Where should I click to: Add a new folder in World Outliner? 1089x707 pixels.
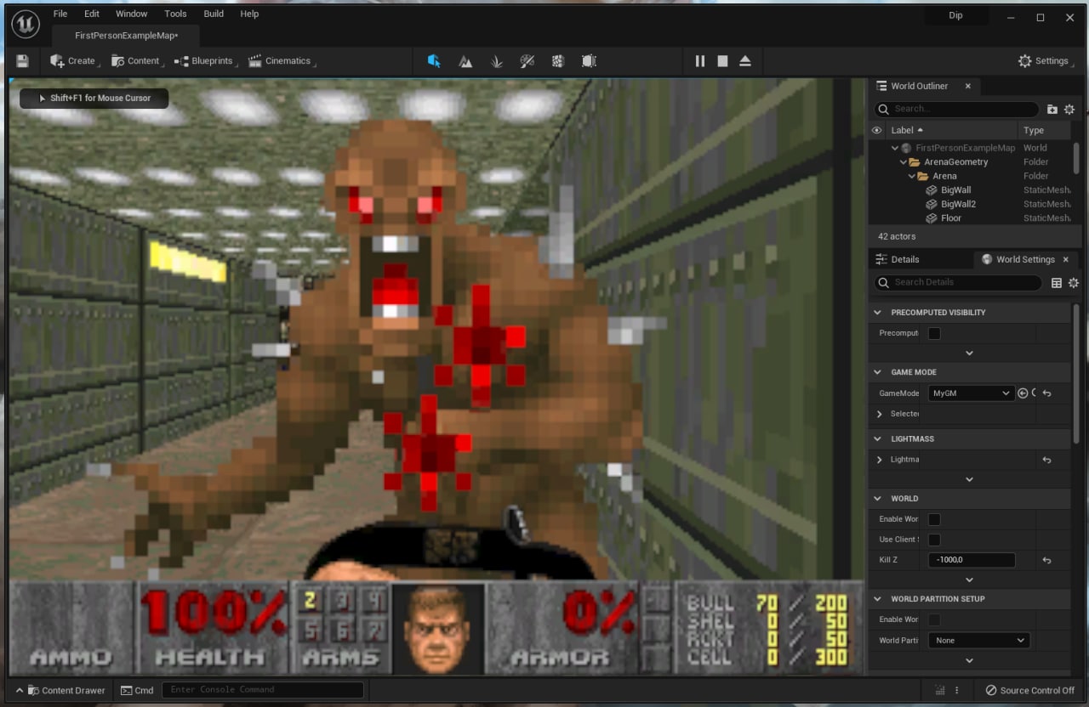[1052, 109]
